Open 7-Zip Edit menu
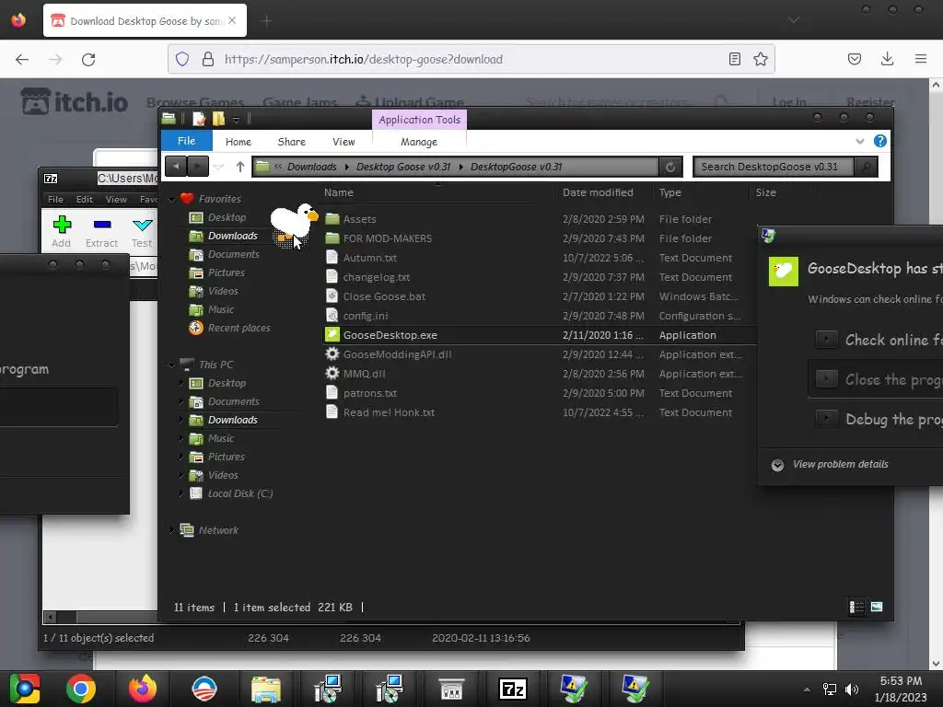The image size is (943, 707). pos(84,199)
